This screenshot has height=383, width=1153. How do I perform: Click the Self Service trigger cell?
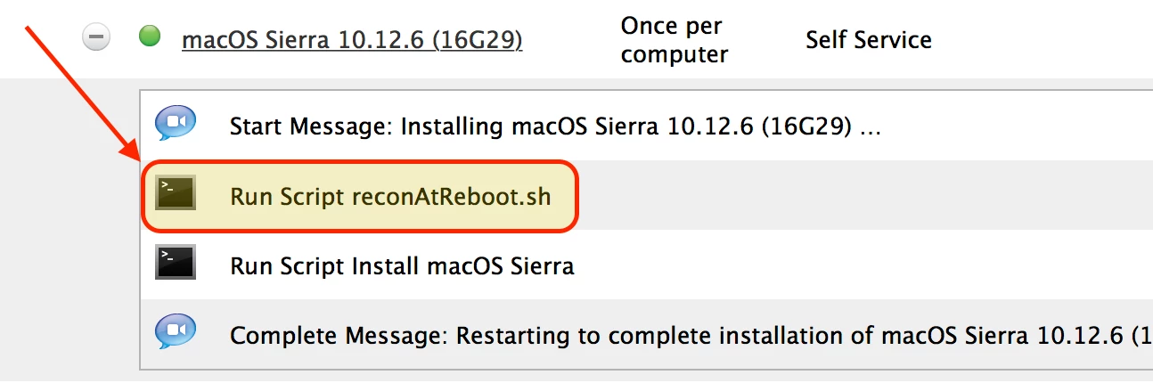pyautogui.click(x=869, y=40)
